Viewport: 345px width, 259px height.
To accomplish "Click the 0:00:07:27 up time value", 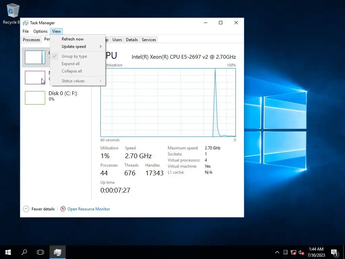I will tap(115, 190).
